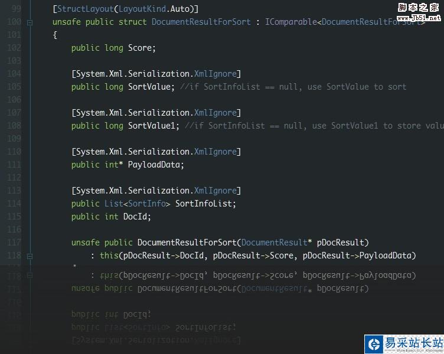
Task: Click the List<SortInfo> type on line 114
Action: click(x=138, y=204)
